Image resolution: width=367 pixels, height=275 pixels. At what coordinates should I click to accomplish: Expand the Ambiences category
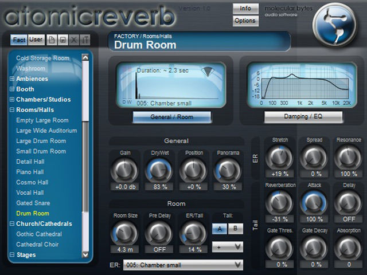pos(11,78)
